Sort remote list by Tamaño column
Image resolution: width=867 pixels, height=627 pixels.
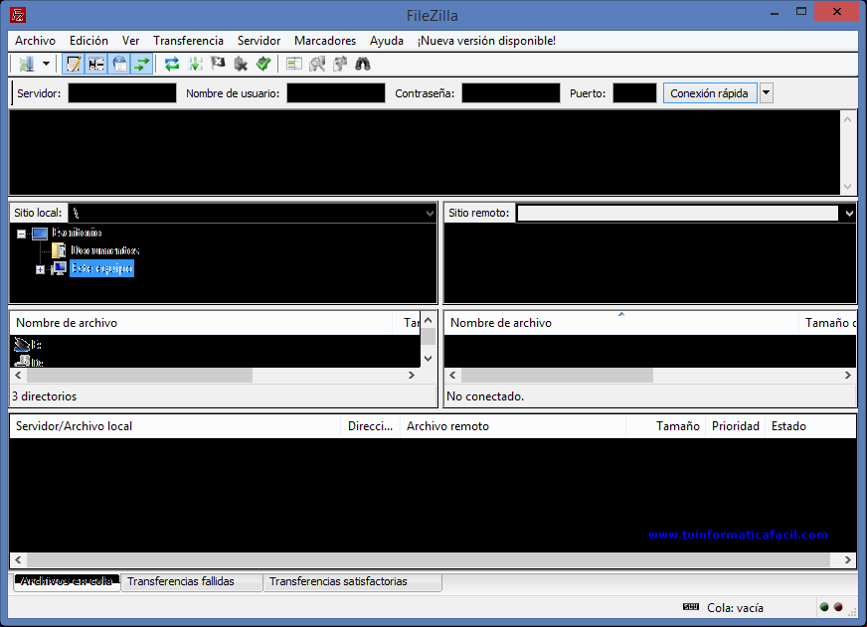coord(828,323)
